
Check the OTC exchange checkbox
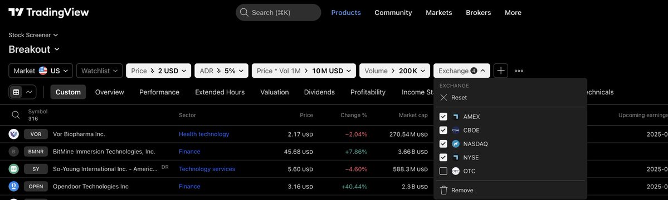pyautogui.click(x=443, y=171)
